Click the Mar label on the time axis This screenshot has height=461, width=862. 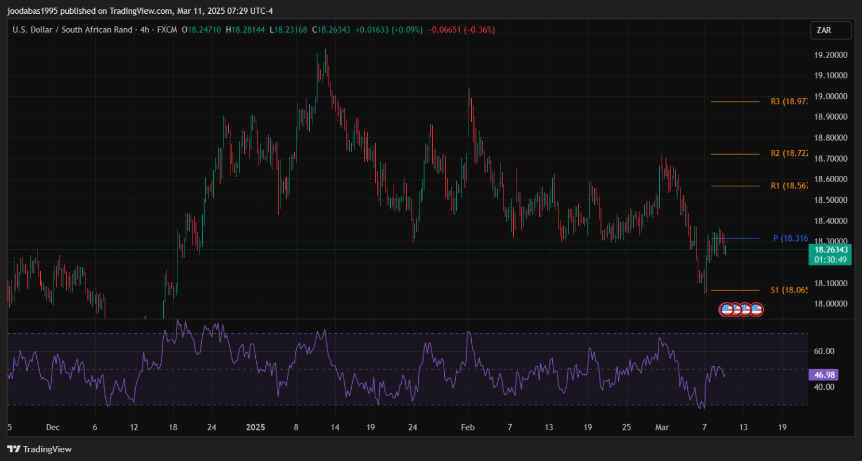point(662,427)
